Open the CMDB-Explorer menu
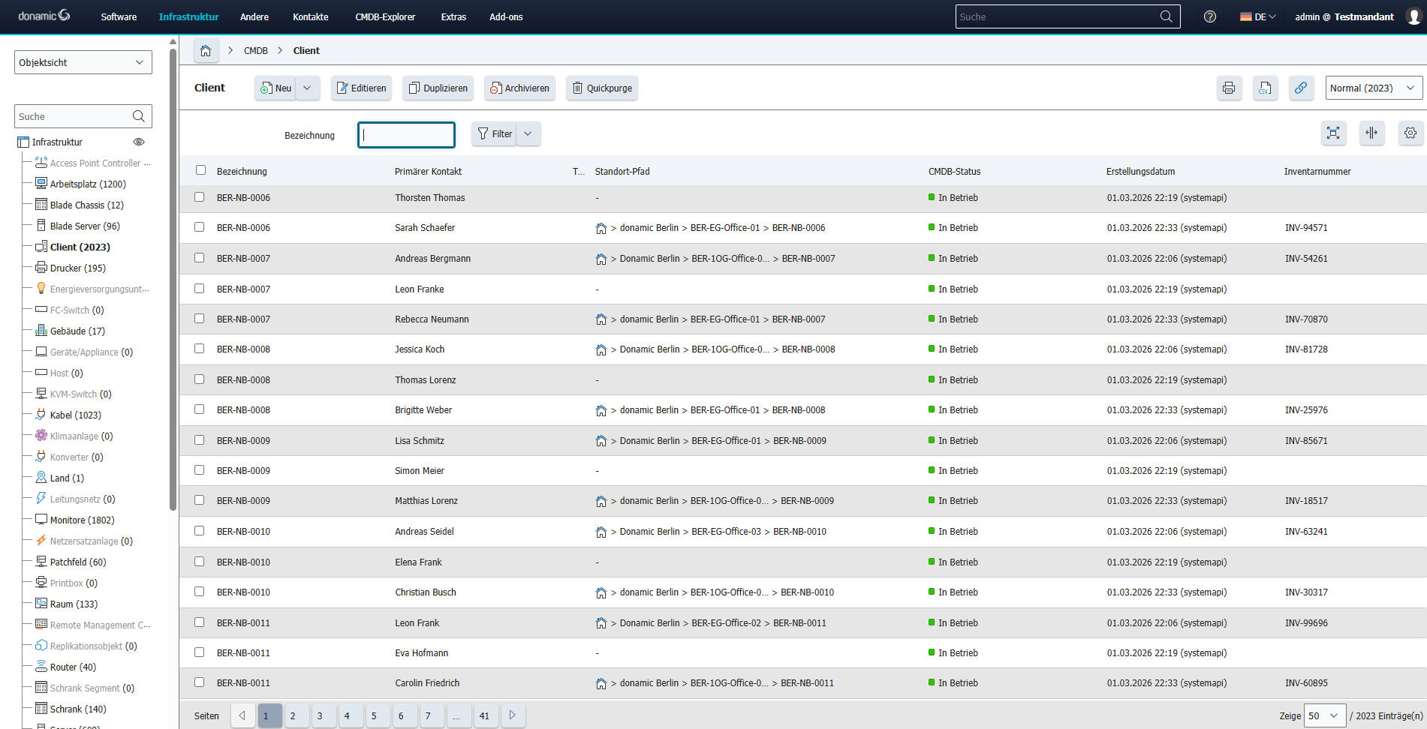 point(385,16)
